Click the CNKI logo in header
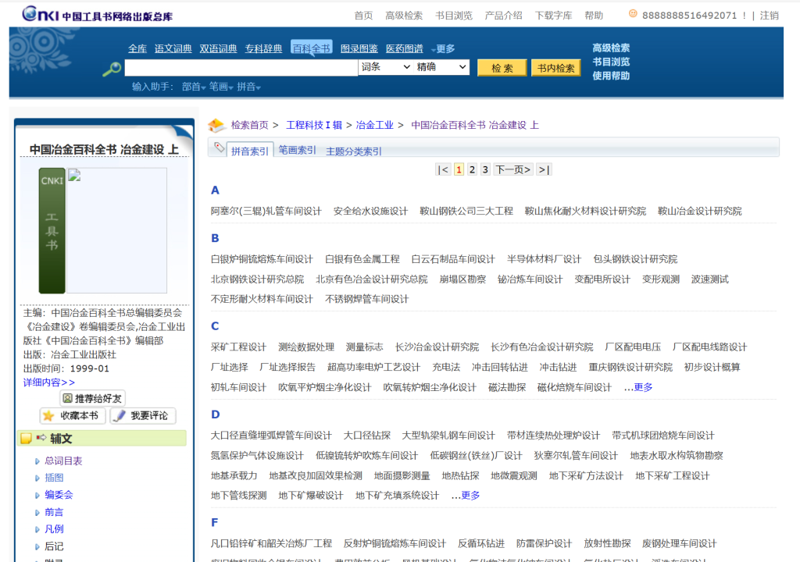Viewport: 800px width, 562px height. [x=39, y=14]
